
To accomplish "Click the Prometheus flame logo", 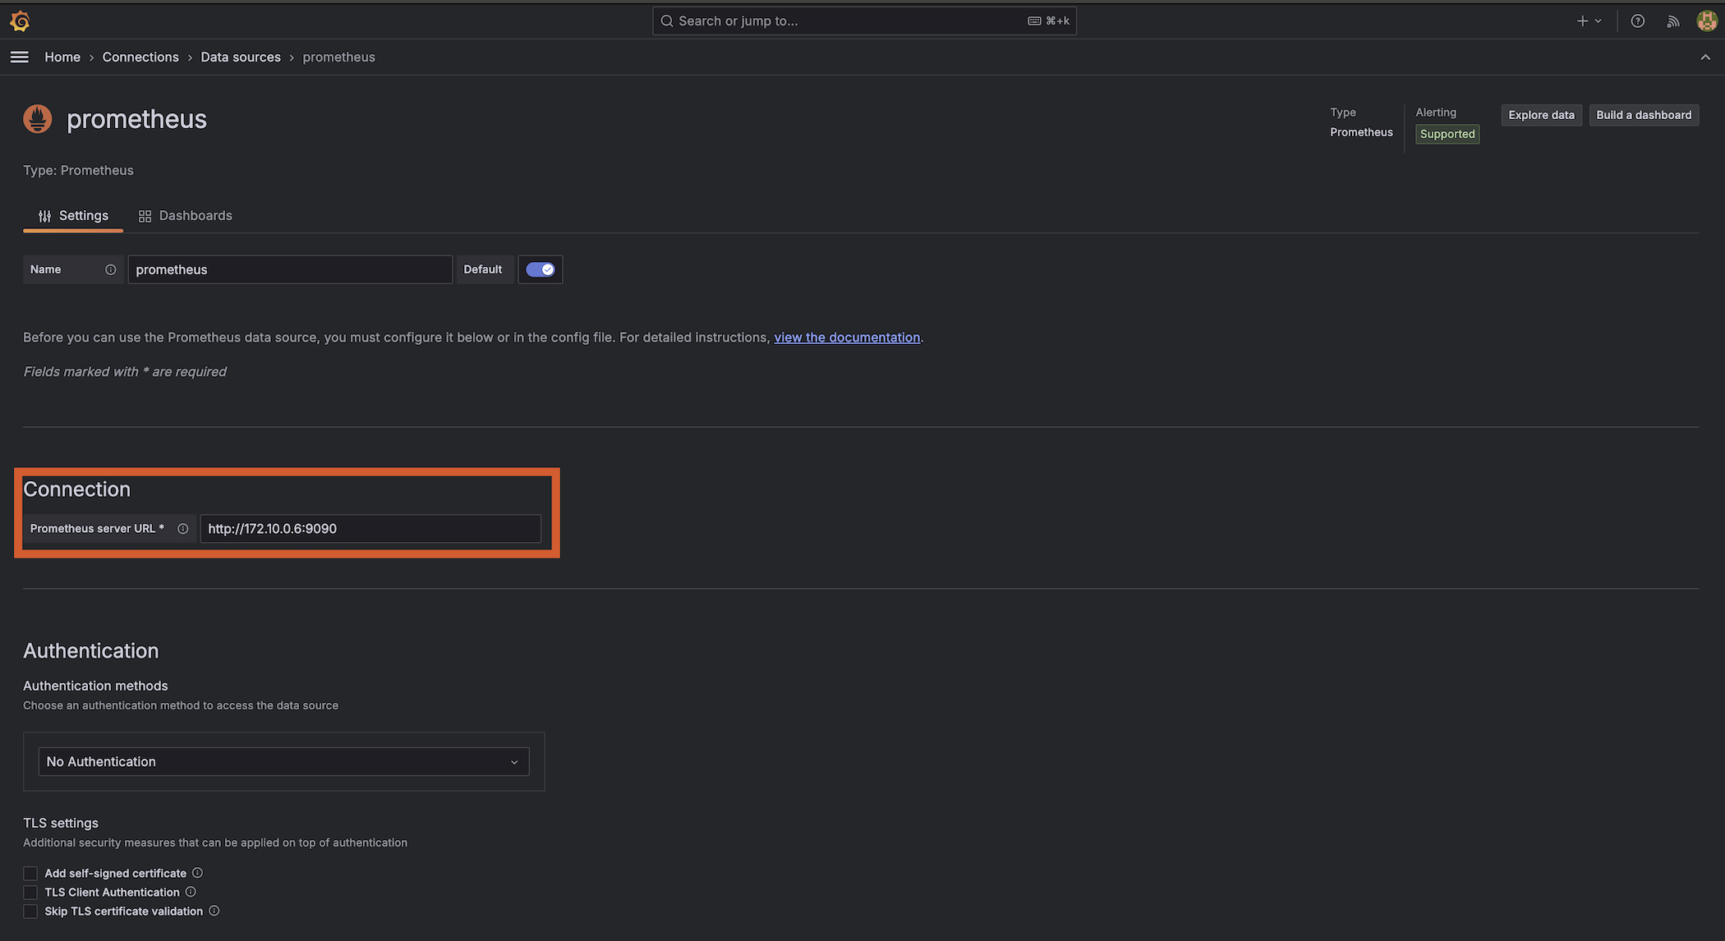I will [x=38, y=119].
